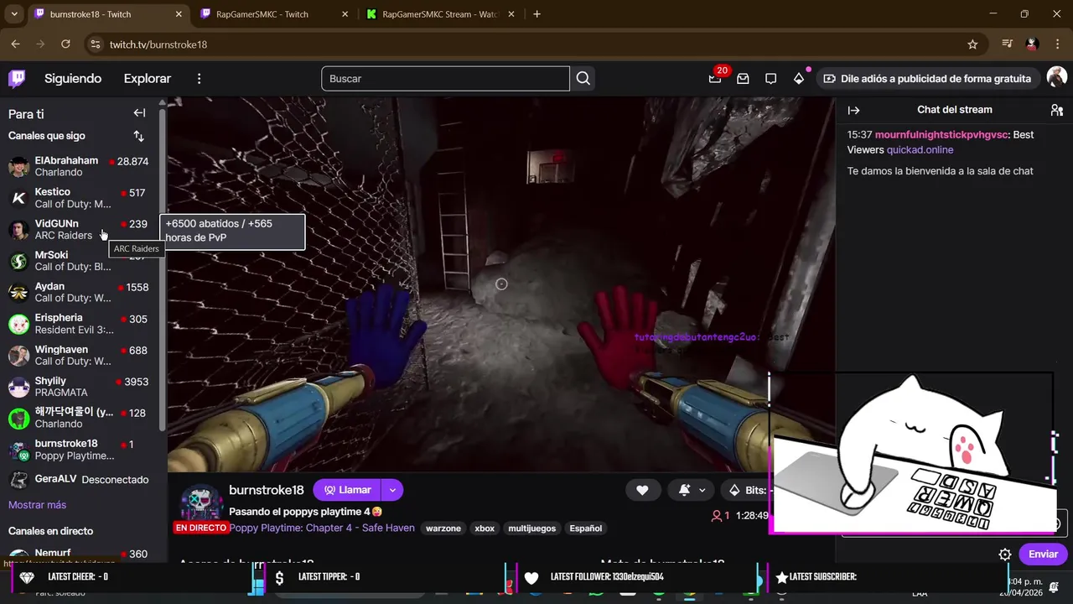Open the three-dot more menu in Twitch header
The image size is (1073, 604).
(199, 79)
